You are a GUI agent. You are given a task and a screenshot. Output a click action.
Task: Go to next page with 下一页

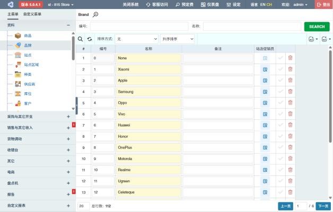coord(323,206)
